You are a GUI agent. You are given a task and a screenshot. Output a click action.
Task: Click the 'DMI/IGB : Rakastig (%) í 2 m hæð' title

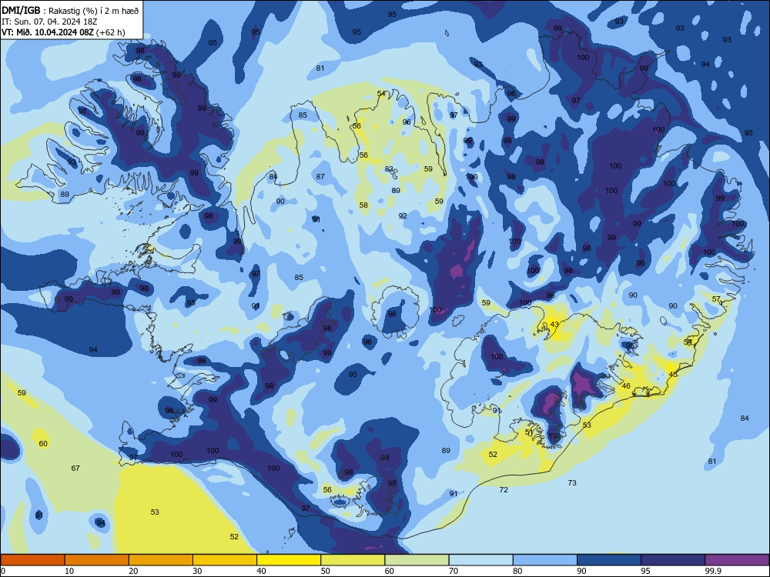[70, 11]
